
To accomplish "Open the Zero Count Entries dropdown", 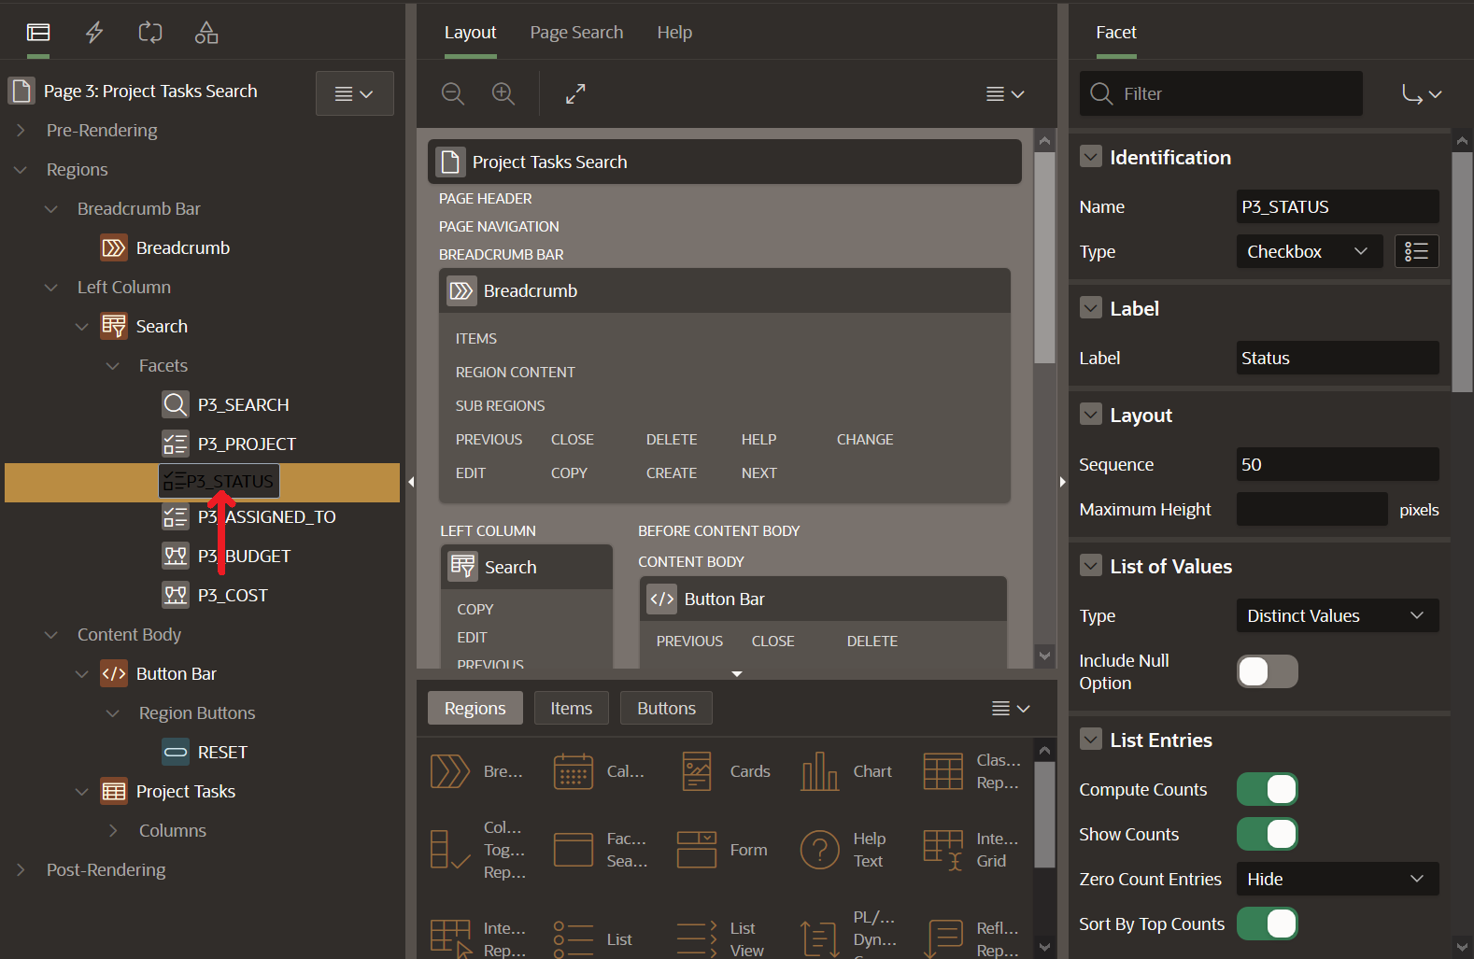I will 1337,879.
